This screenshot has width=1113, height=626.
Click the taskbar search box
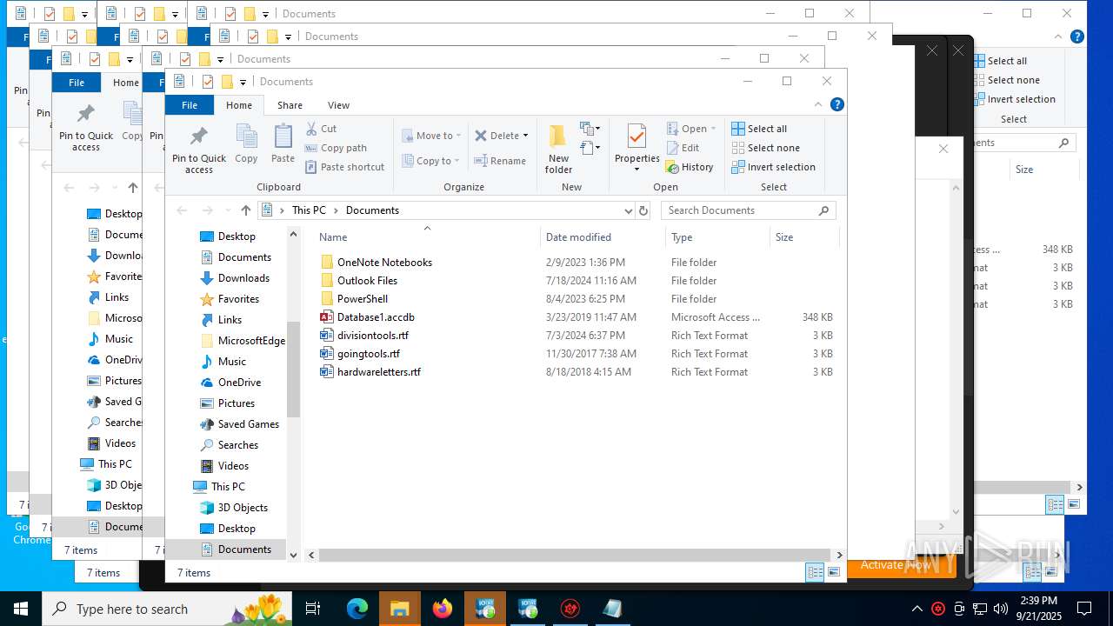point(167,609)
